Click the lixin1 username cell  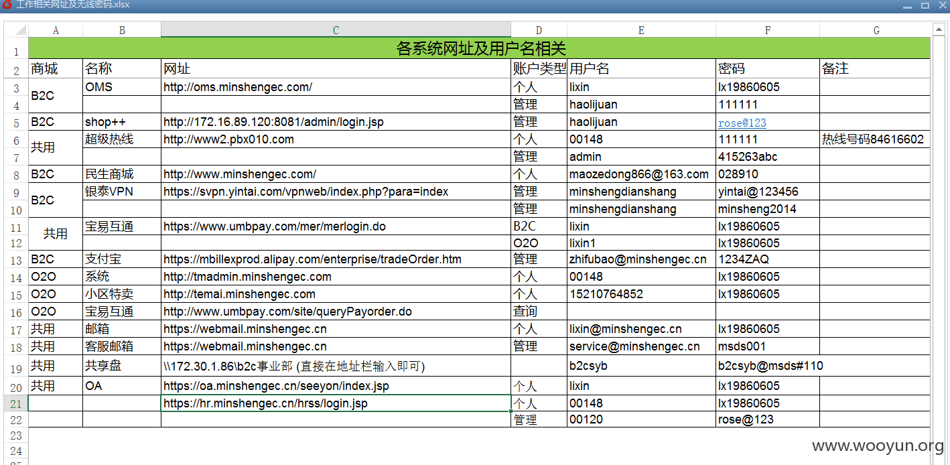pos(641,243)
